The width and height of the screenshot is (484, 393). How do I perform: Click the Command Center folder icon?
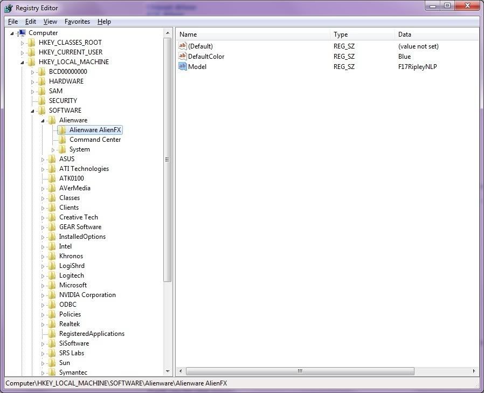pos(62,140)
